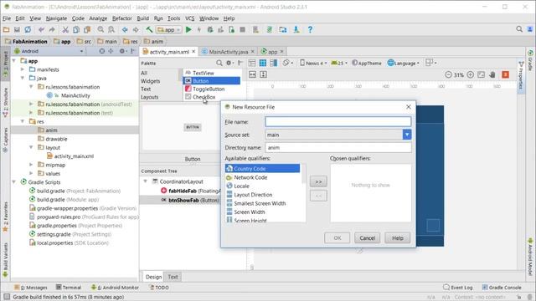
Task: Expand the manifests folder
Action: [x=23, y=69]
